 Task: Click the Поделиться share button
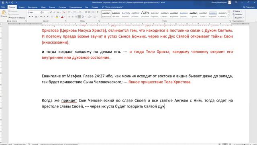249,7
